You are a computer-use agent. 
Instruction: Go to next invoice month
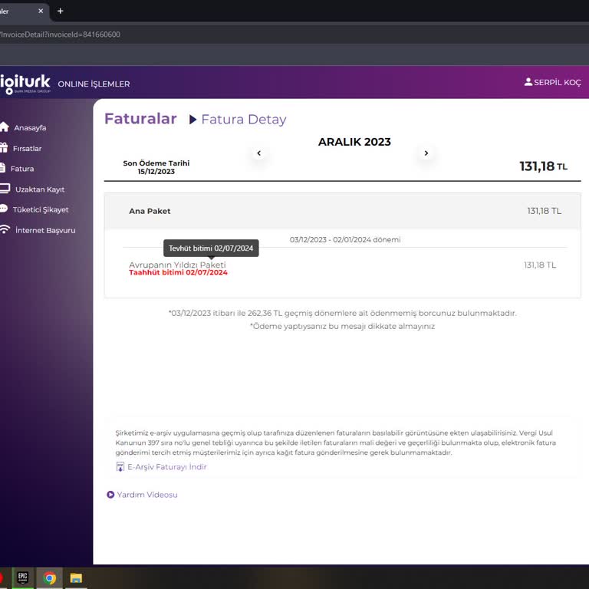click(x=426, y=153)
